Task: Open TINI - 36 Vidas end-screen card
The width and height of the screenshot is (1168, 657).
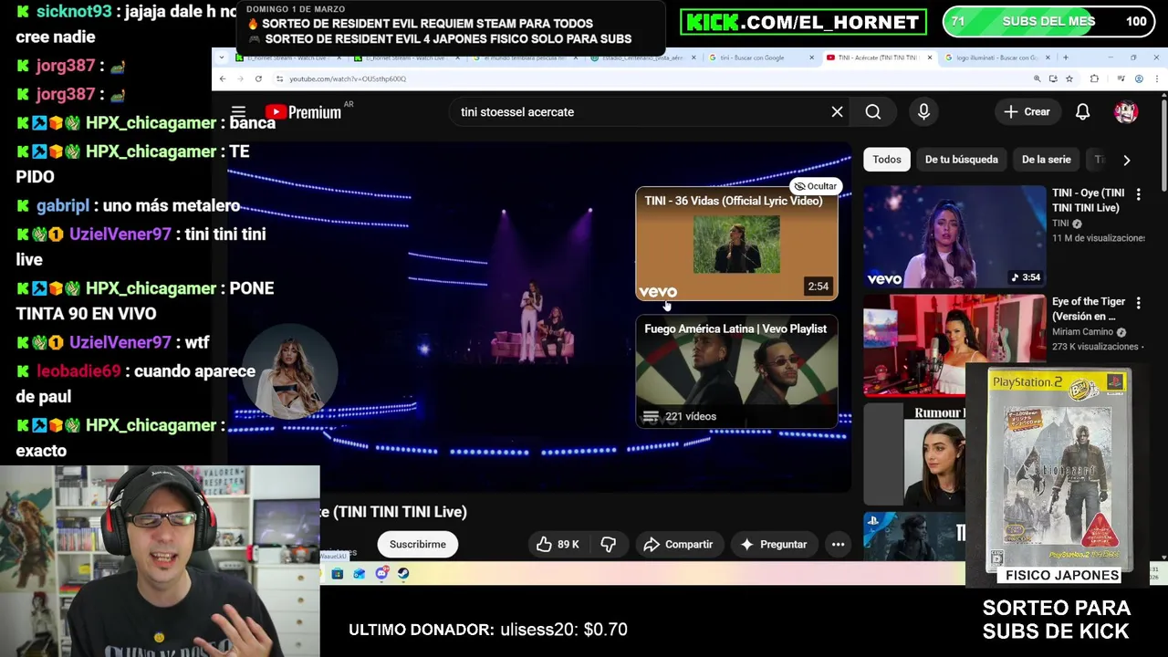Action: 736,244
